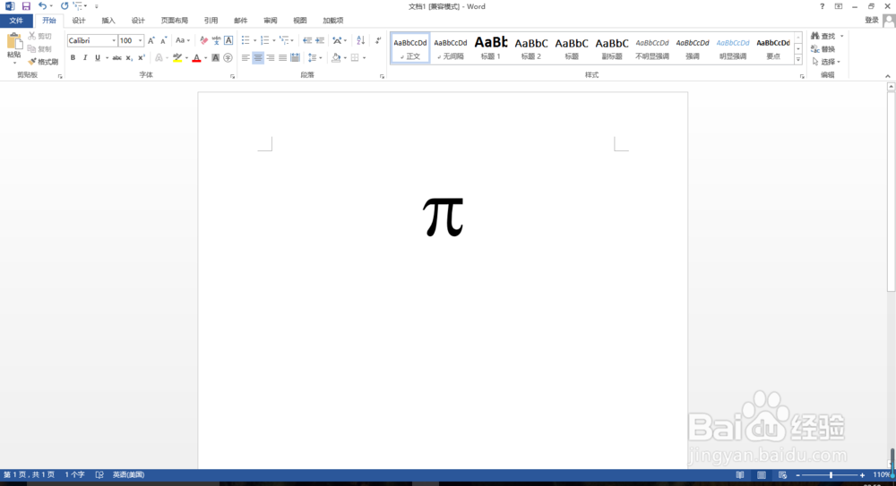Viewport: 896px width, 486px height.
Task: Show or hide paragraph marks
Action: [378, 40]
